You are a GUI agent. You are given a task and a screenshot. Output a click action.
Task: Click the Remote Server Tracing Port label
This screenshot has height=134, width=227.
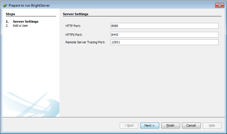tap(85, 42)
